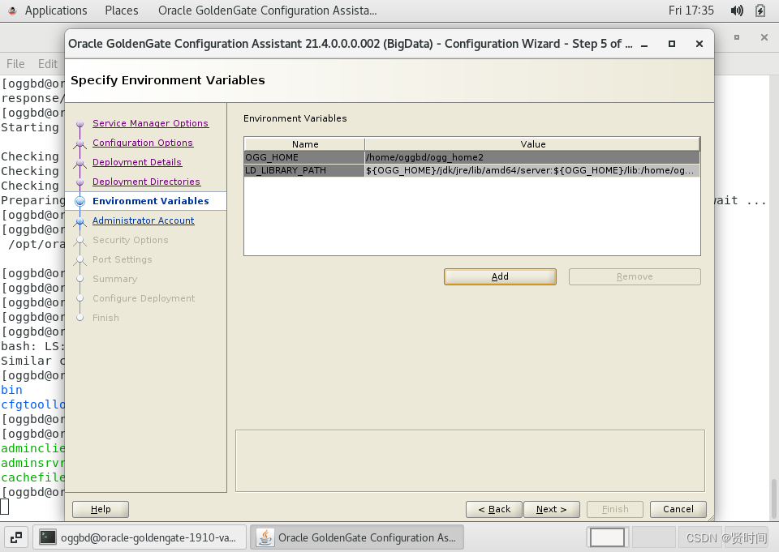Image resolution: width=779 pixels, height=552 pixels.
Task: Click the terminal icon in taskbar
Action: [48, 537]
